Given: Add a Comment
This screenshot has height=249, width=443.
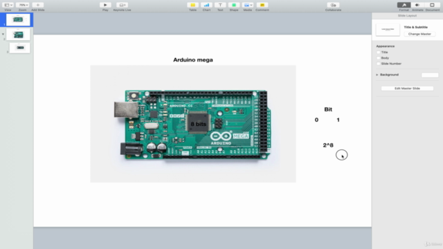Looking at the screenshot, I should tap(262, 5).
